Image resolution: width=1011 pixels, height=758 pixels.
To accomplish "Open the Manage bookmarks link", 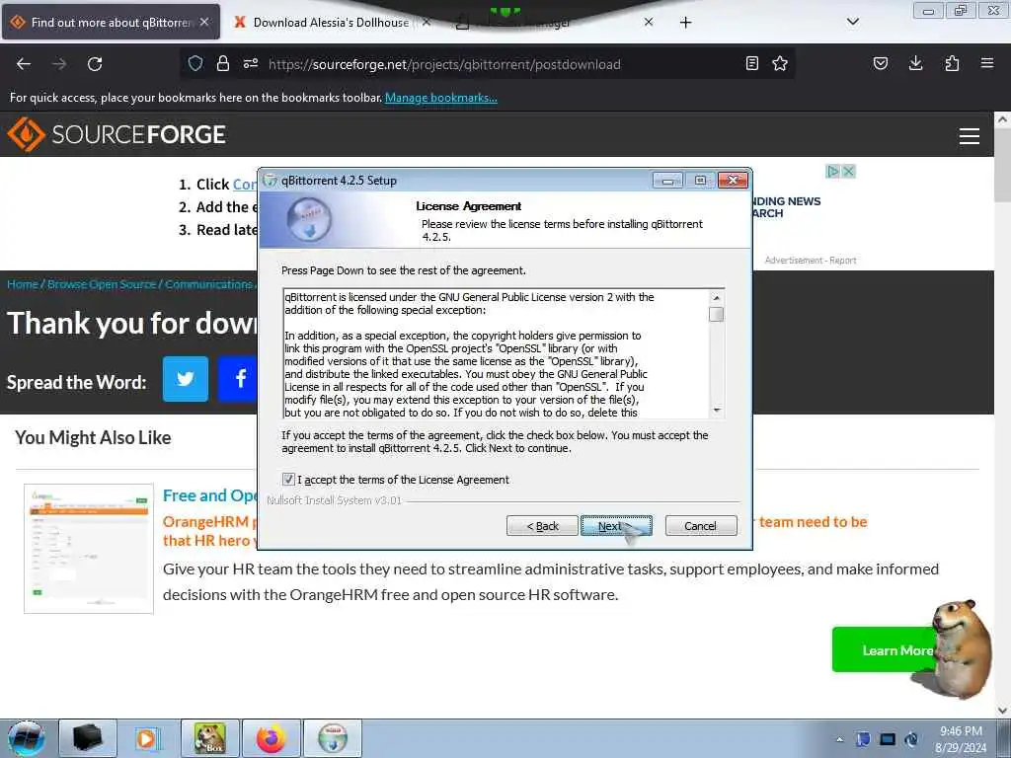I will pos(441,98).
